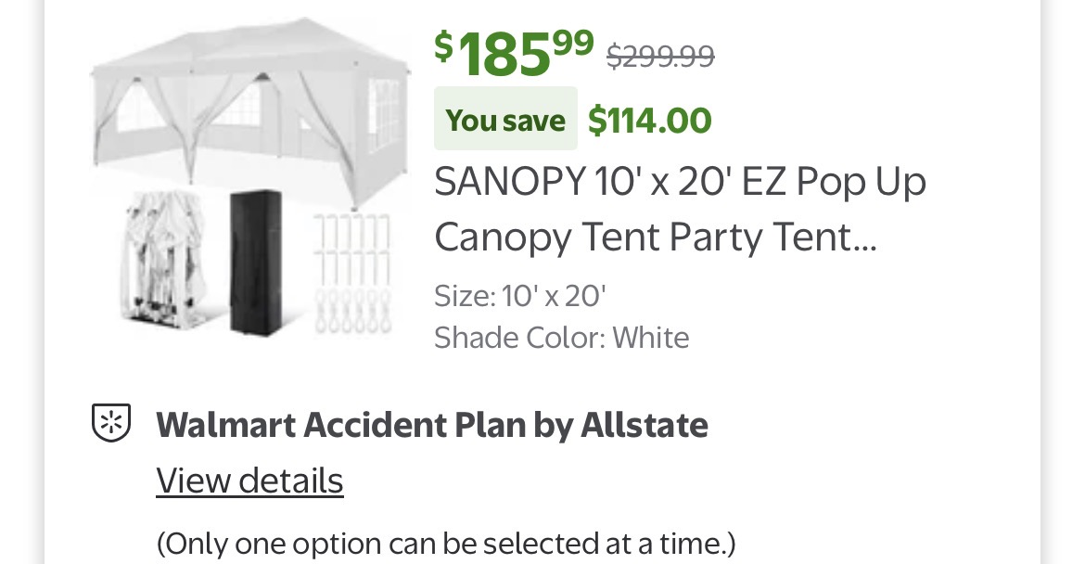Screen dimensions: 1085x564
Task: Click the $114.00 savings amount
Action: pos(649,119)
